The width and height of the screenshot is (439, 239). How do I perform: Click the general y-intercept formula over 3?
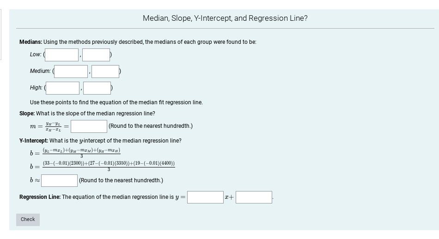click(x=81, y=153)
